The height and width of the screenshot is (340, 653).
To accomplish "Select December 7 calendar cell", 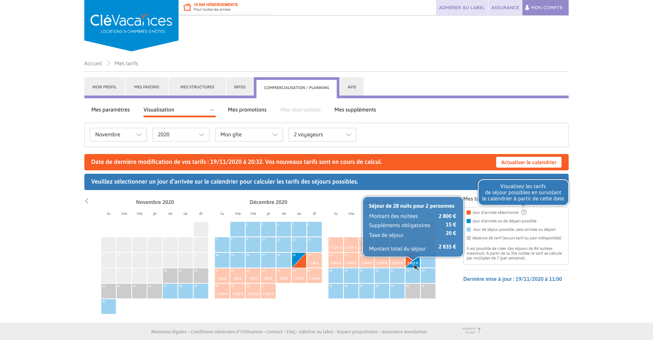I will (222, 245).
